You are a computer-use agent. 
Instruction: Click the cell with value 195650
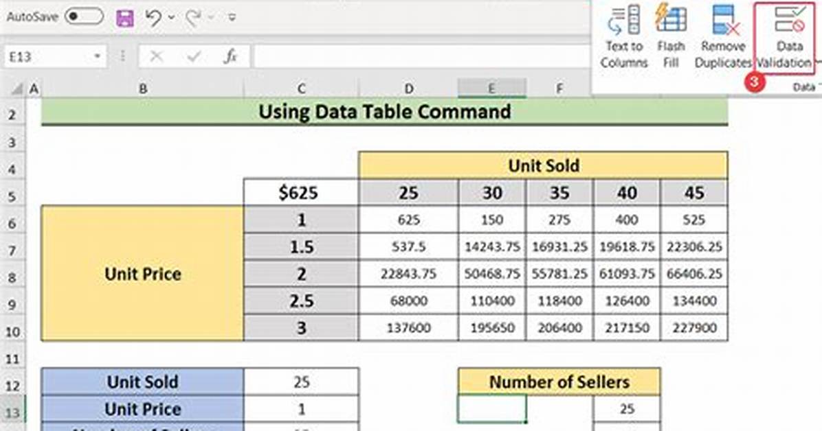tap(491, 328)
